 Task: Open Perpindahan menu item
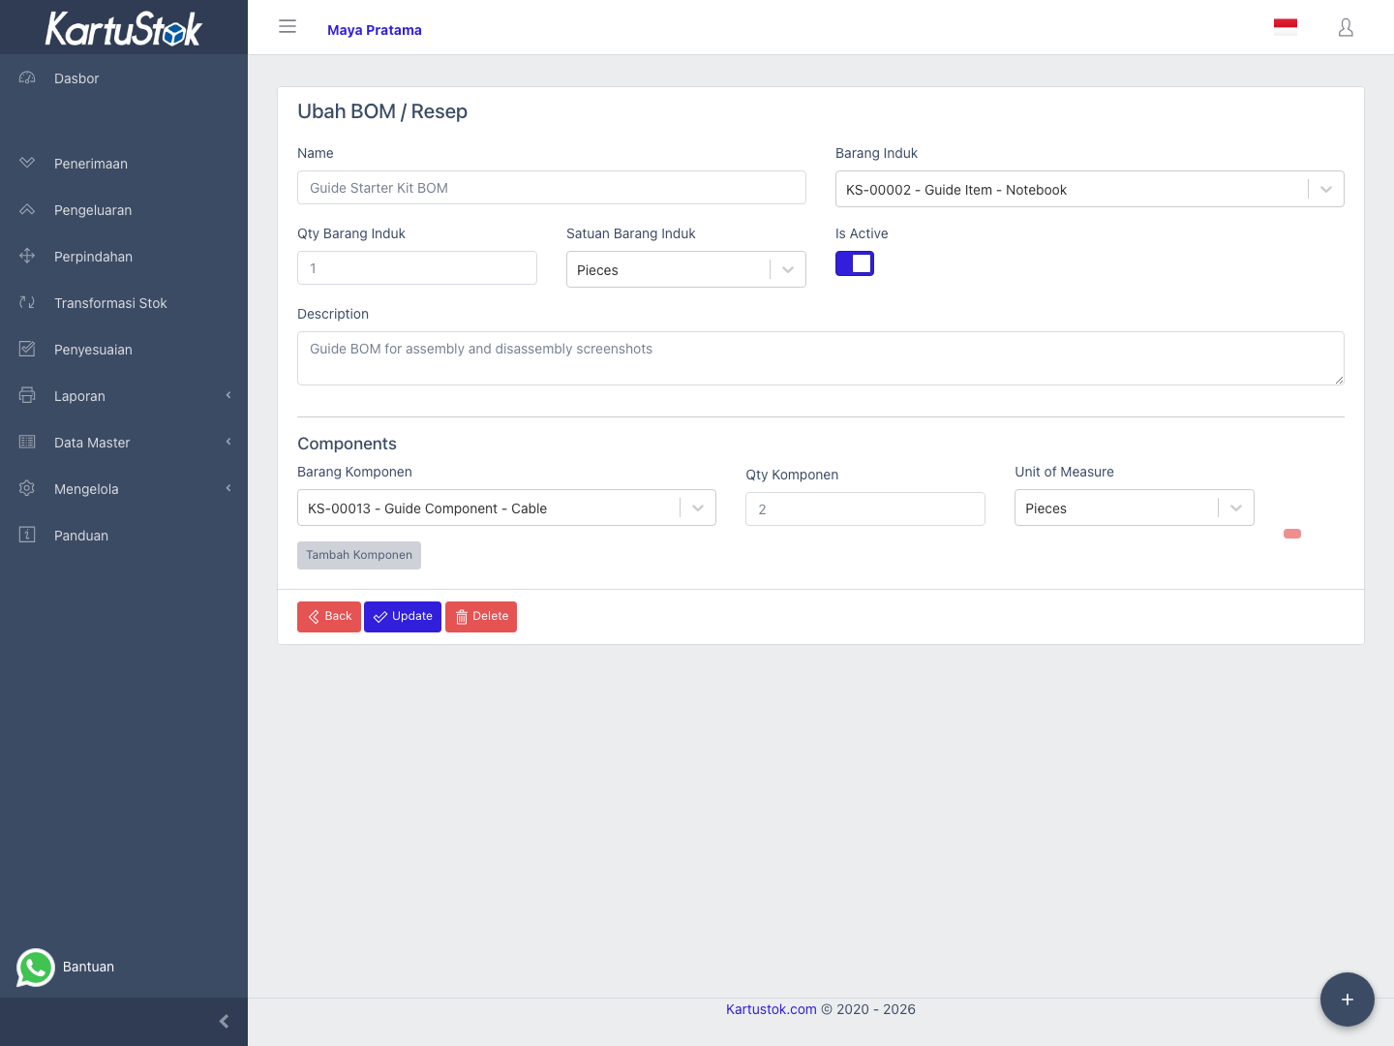click(124, 257)
